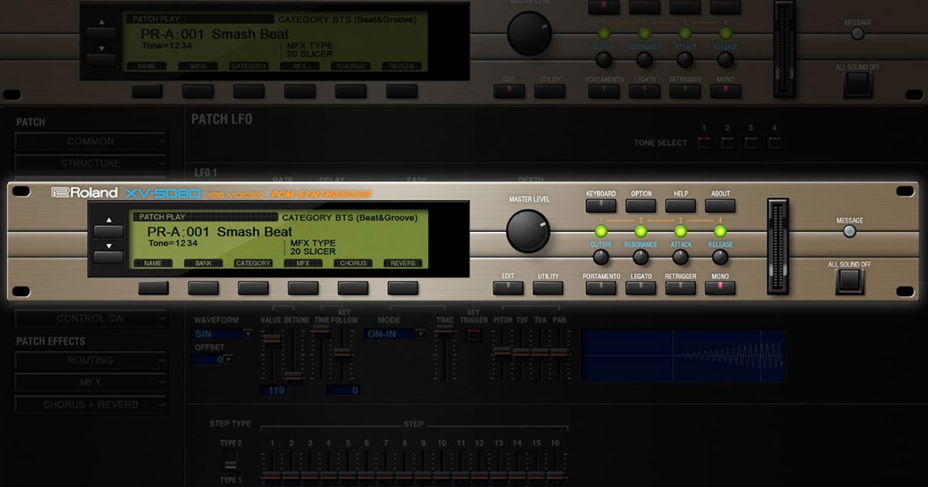Viewport: 928px width, 487px height.
Task: Click the Cutoff knob
Action: pyautogui.click(x=601, y=257)
